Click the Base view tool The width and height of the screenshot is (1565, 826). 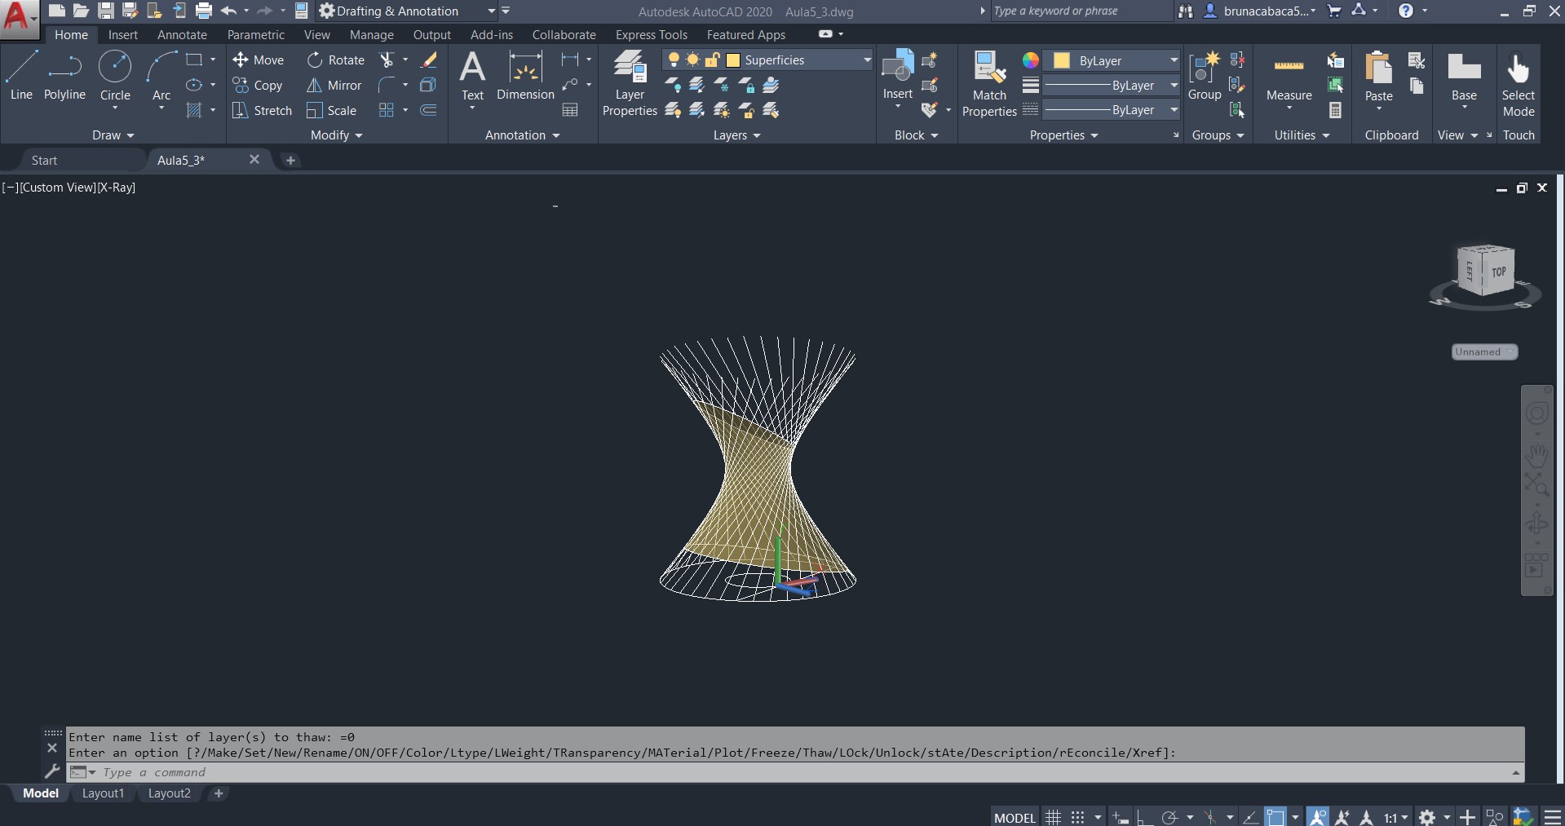click(1464, 76)
